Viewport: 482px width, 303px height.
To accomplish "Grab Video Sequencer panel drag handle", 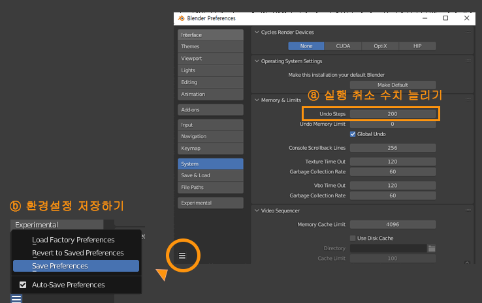I will [x=468, y=210].
